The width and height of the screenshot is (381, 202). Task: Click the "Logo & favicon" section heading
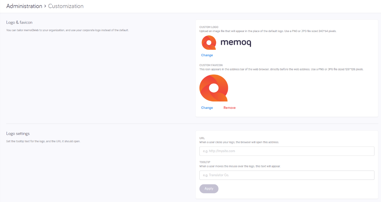(19, 22)
